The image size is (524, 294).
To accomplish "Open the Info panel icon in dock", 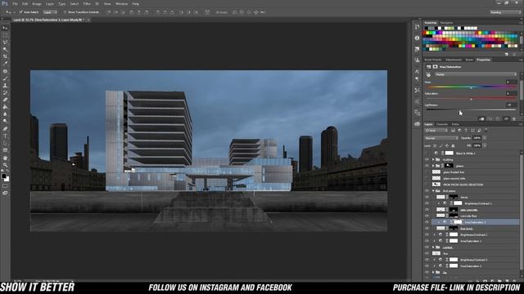I will [x=417, y=38].
